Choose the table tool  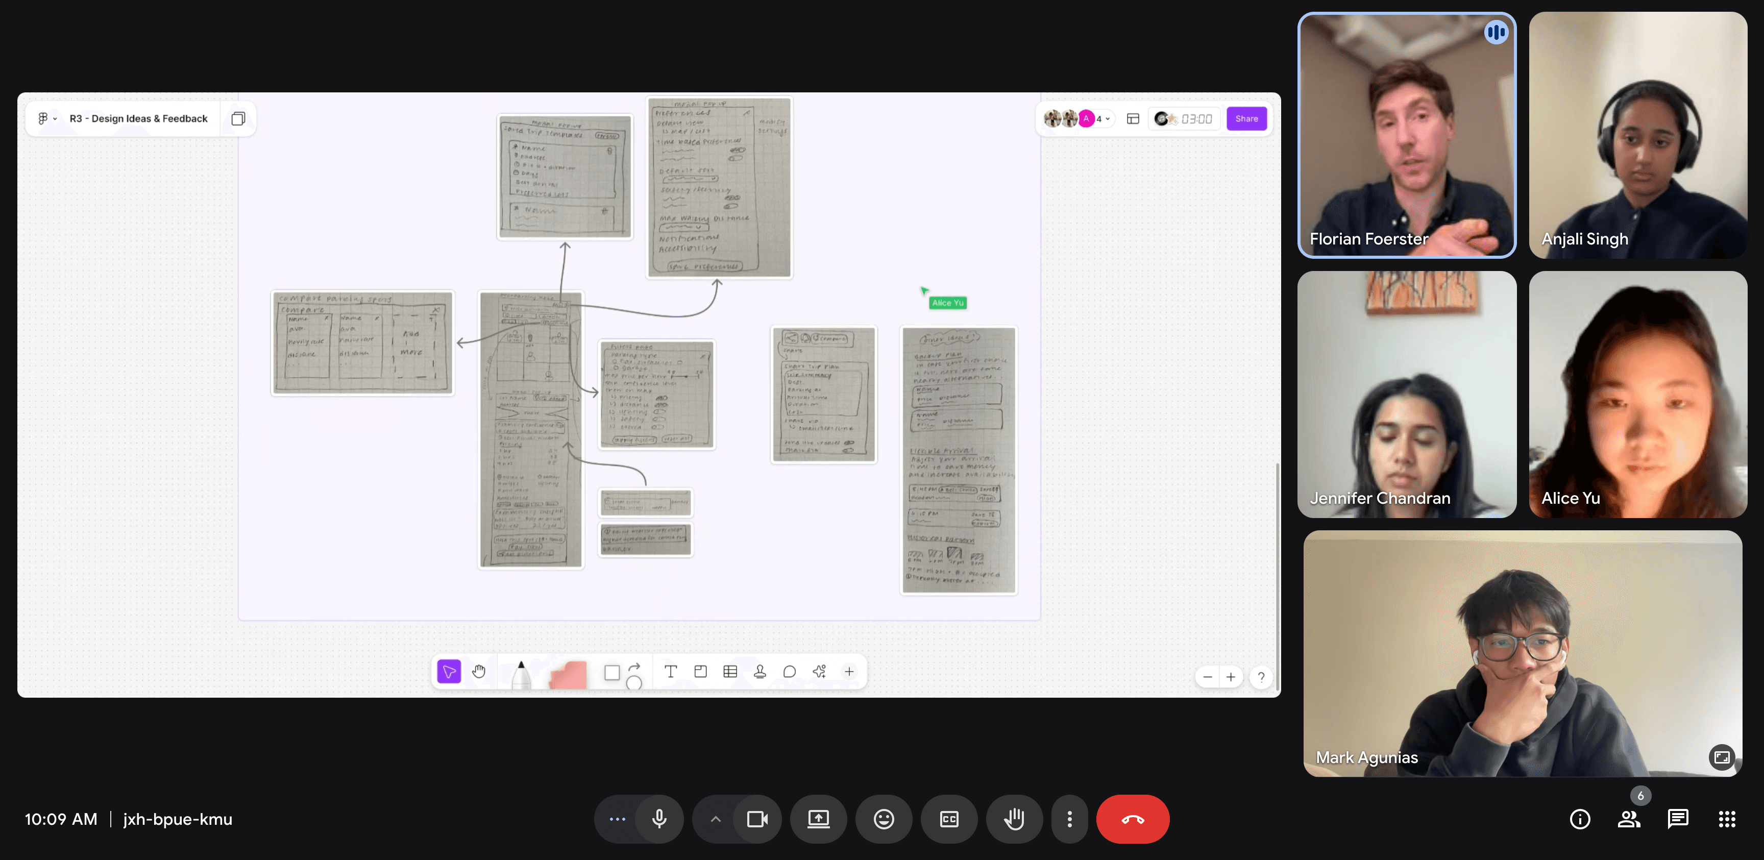point(730,672)
